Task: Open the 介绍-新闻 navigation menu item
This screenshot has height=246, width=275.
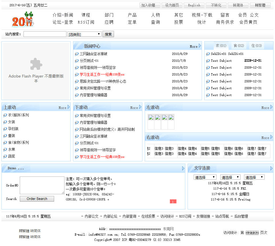Action: 63,15
